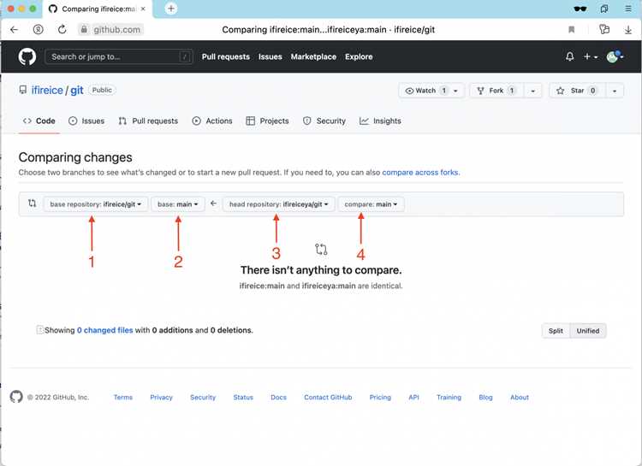
Task: Open the browser downloads icon
Action: click(627, 29)
